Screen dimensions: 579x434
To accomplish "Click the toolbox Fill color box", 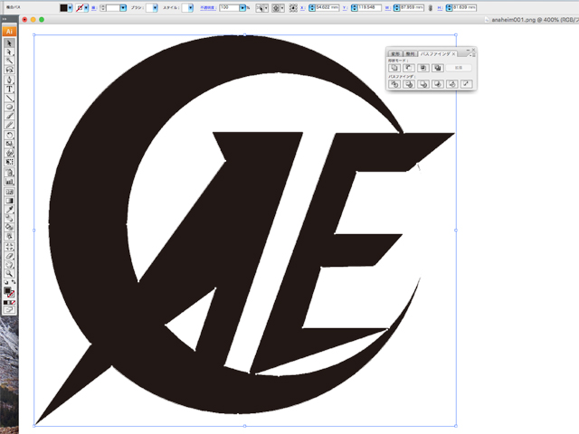I will [7, 291].
